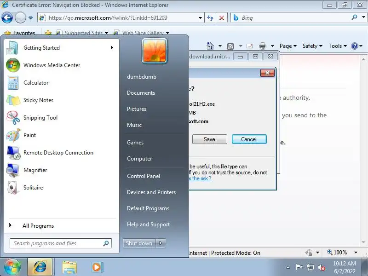Click the Read Mail icon

coord(250,46)
